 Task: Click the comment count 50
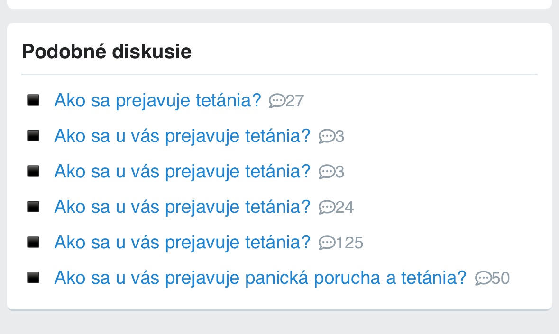[501, 278]
